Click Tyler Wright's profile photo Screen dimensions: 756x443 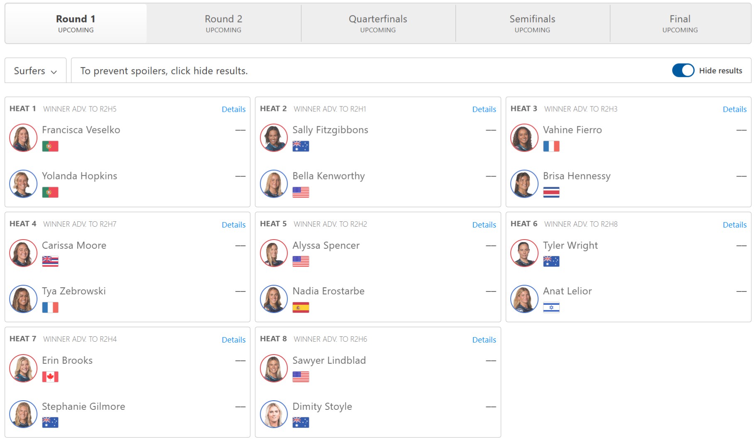coord(524,253)
